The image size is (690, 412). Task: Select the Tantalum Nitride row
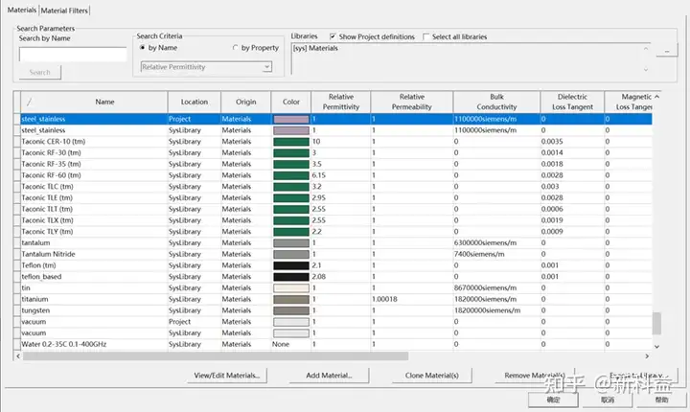(x=336, y=254)
